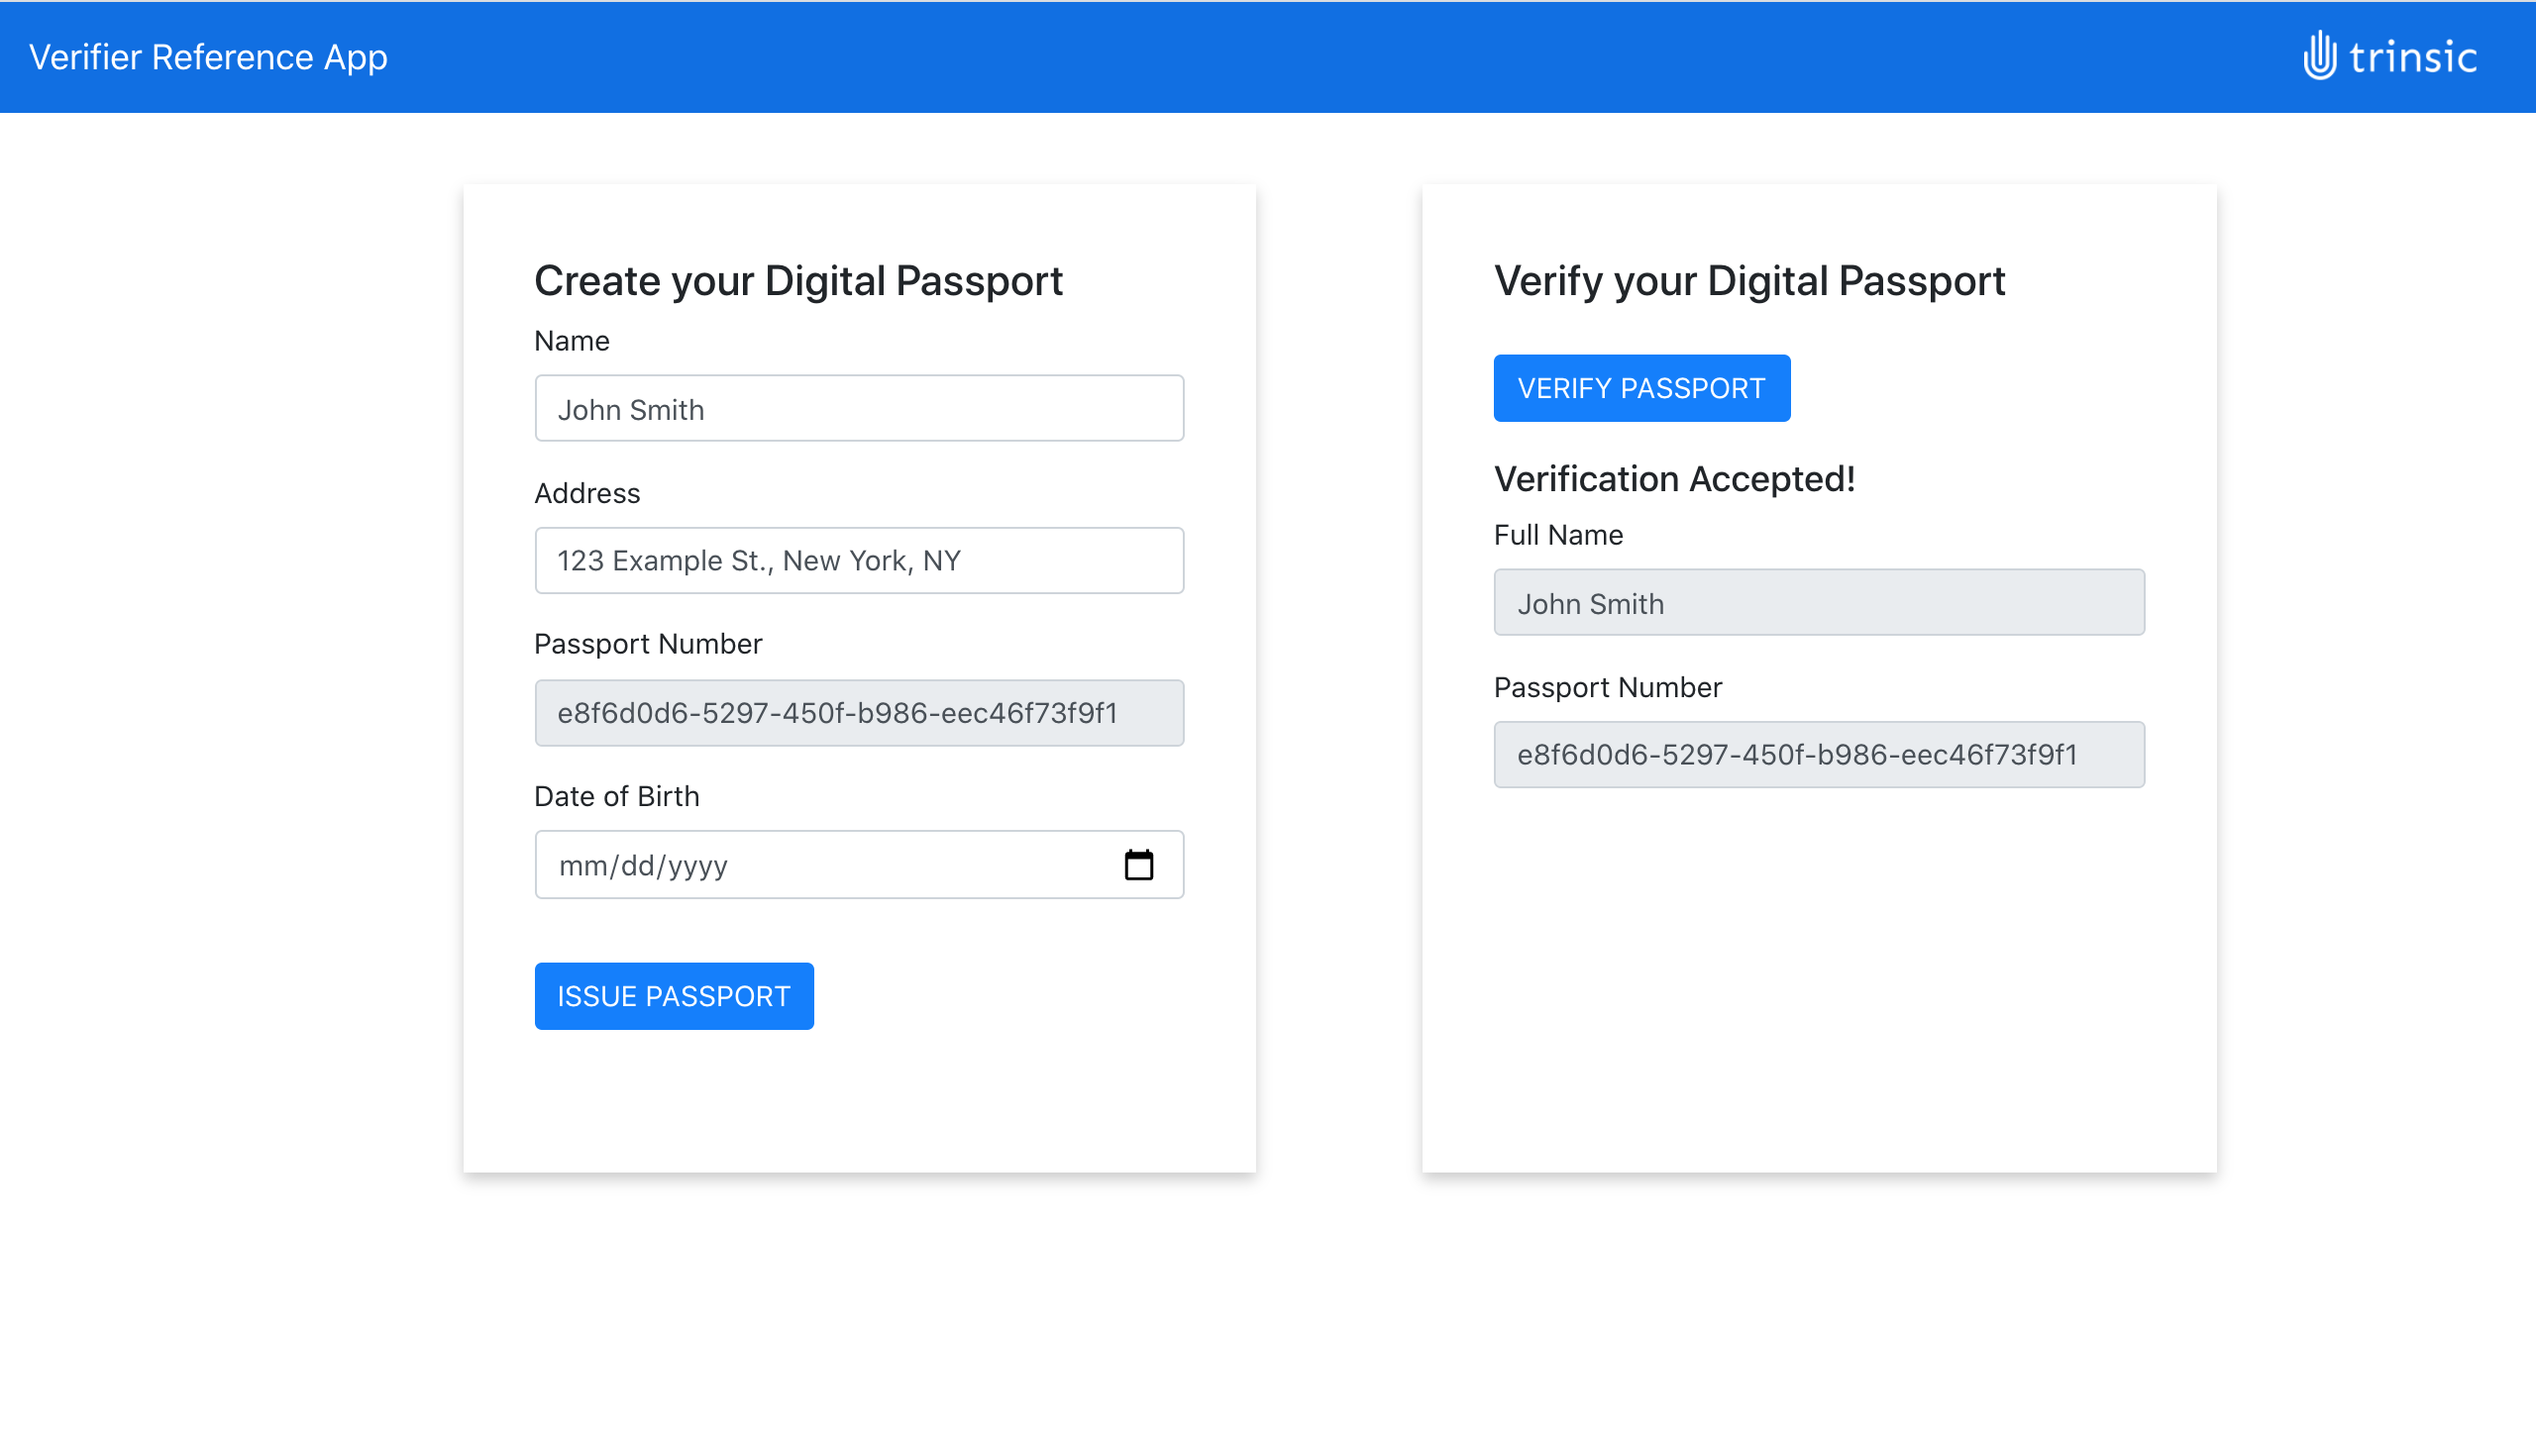Click the VERIFY PASSPORT button

coord(1642,386)
